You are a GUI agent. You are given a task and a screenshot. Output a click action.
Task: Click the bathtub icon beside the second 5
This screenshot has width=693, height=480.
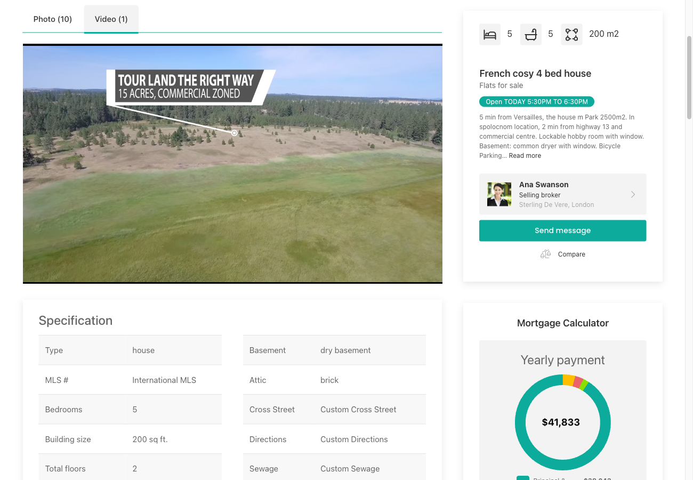tap(530, 34)
